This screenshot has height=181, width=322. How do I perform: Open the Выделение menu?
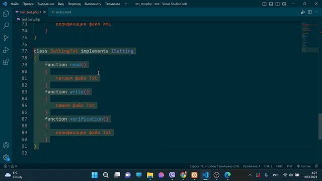[46, 4]
